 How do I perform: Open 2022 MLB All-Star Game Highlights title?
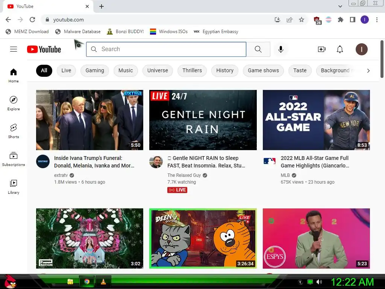click(x=315, y=162)
